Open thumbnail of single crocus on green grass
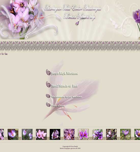The height and width of the screenshot is (152, 140). [125, 134]
